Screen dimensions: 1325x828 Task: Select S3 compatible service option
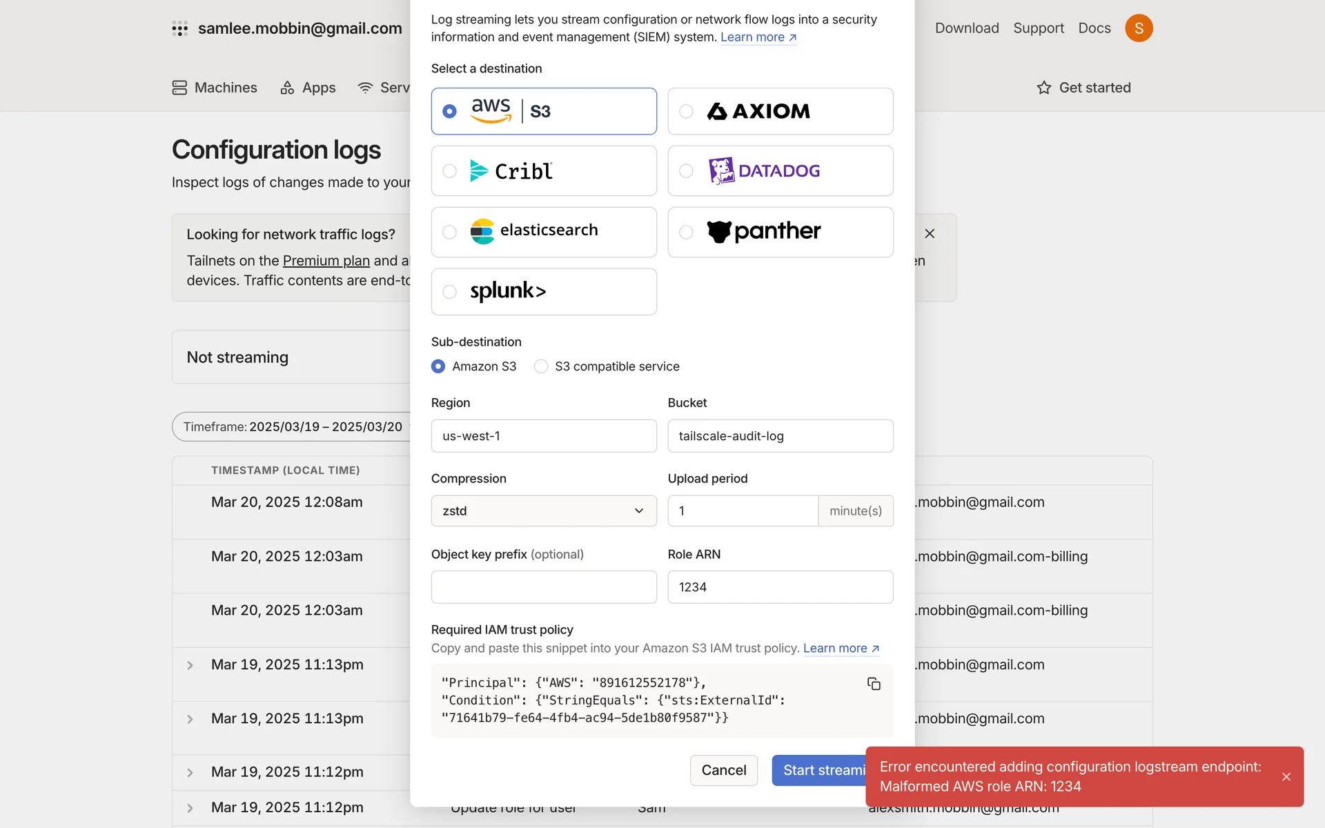(542, 366)
